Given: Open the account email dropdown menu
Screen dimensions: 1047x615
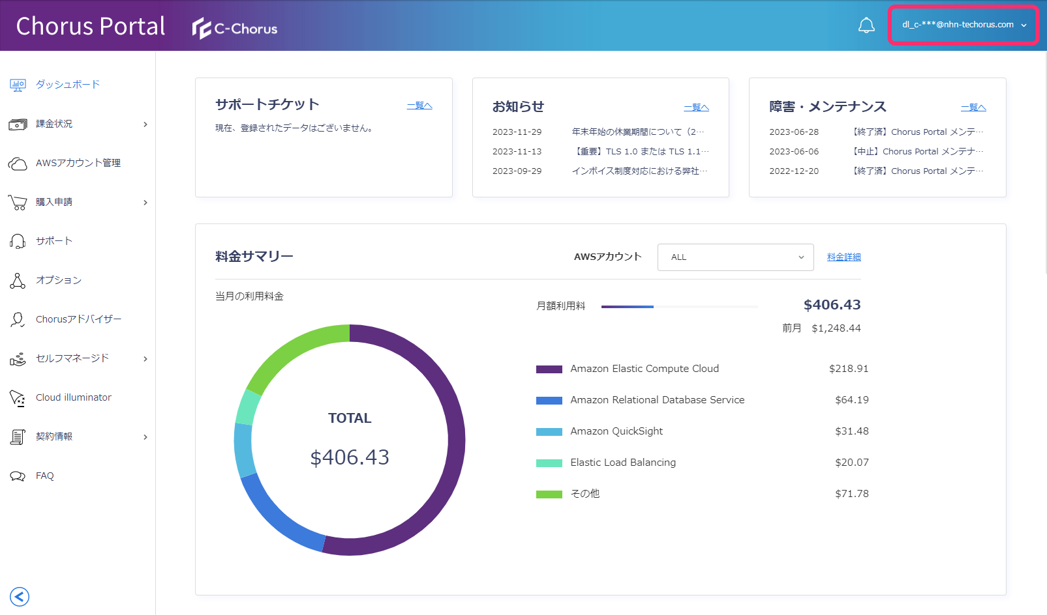Looking at the screenshot, I should click(x=963, y=25).
